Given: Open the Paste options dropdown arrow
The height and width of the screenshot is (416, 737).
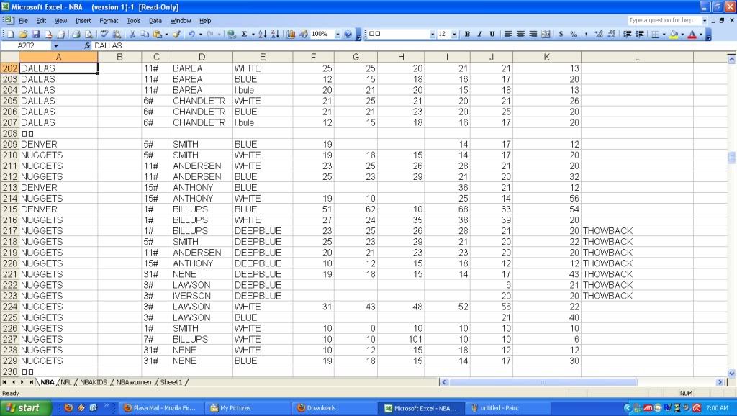Looking at the screenshot, I should pos(166,34).
